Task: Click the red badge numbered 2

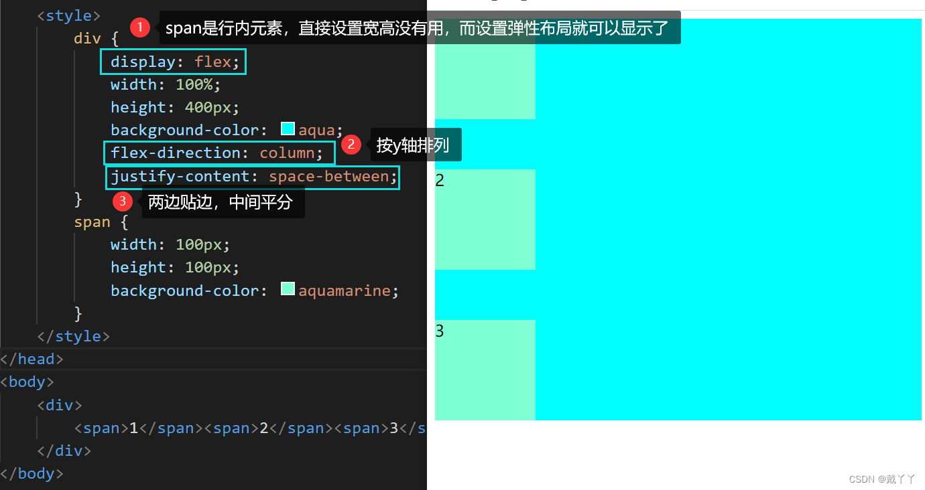Action: pos(351,145)
